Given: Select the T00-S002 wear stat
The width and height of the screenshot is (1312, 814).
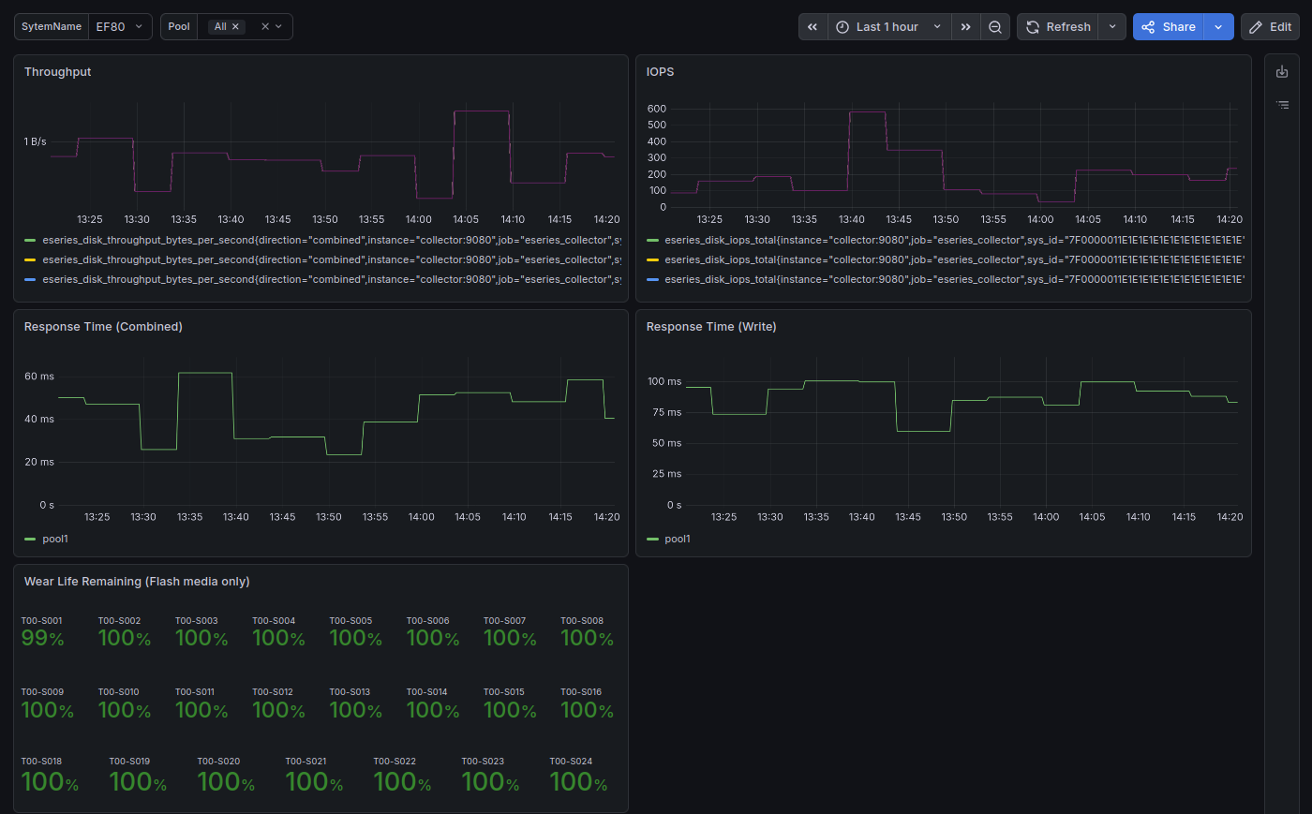Looking at the screenshot, I should (x=125, y=632).
